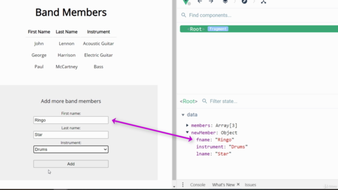Click the John table cell
The height and width of the screenshot is (190, 338).
pyautogui.click(x=39, y=43)
